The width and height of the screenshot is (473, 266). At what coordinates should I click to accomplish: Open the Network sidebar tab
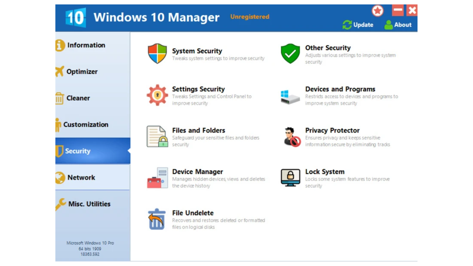click(x=81, y=177)
